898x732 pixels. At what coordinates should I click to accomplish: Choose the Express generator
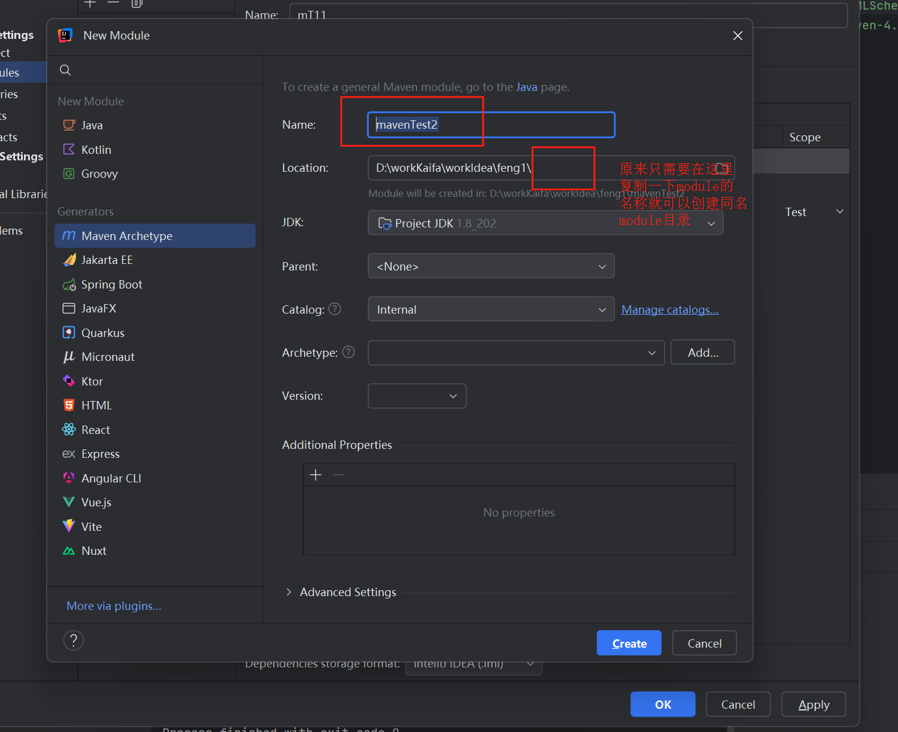155,454
